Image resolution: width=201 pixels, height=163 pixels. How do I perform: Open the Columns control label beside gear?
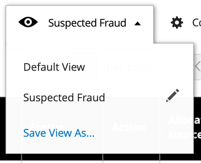click(x=196, y=23)
